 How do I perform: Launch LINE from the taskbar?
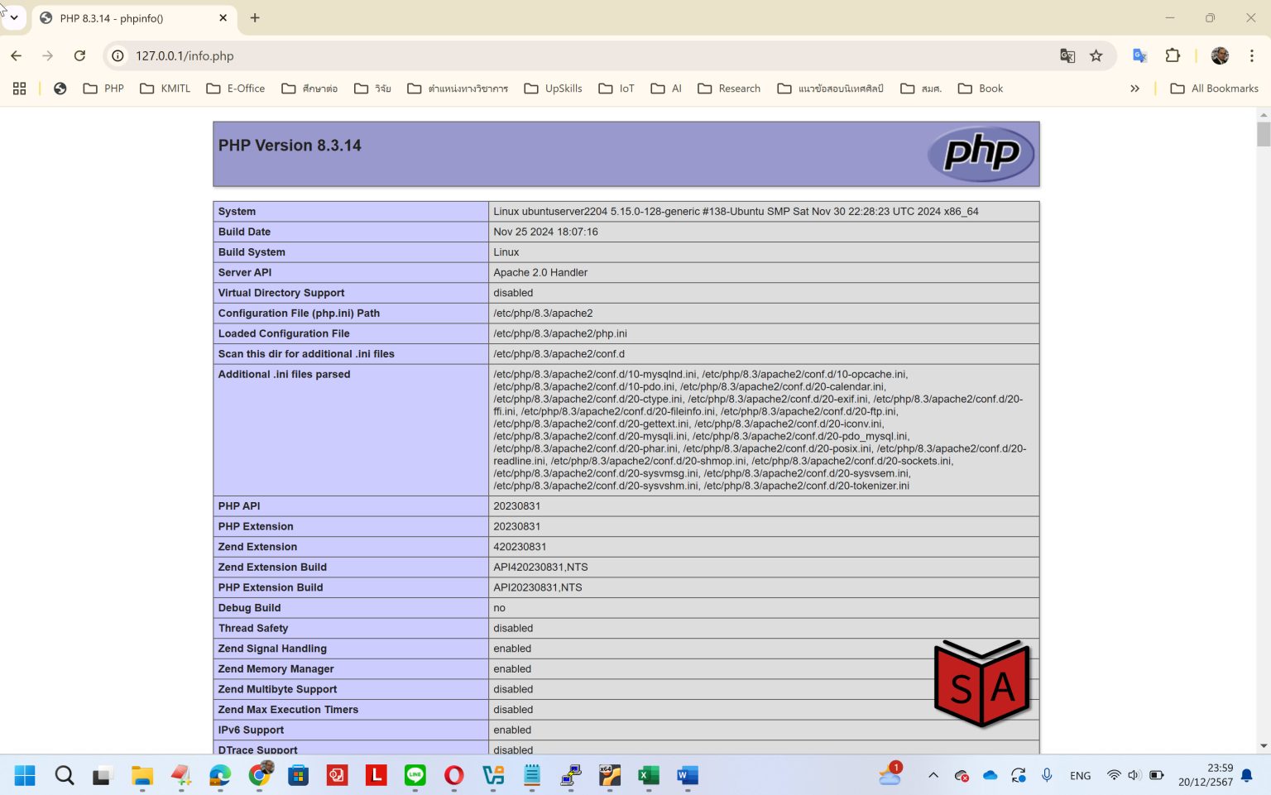[x=415, y=776]
